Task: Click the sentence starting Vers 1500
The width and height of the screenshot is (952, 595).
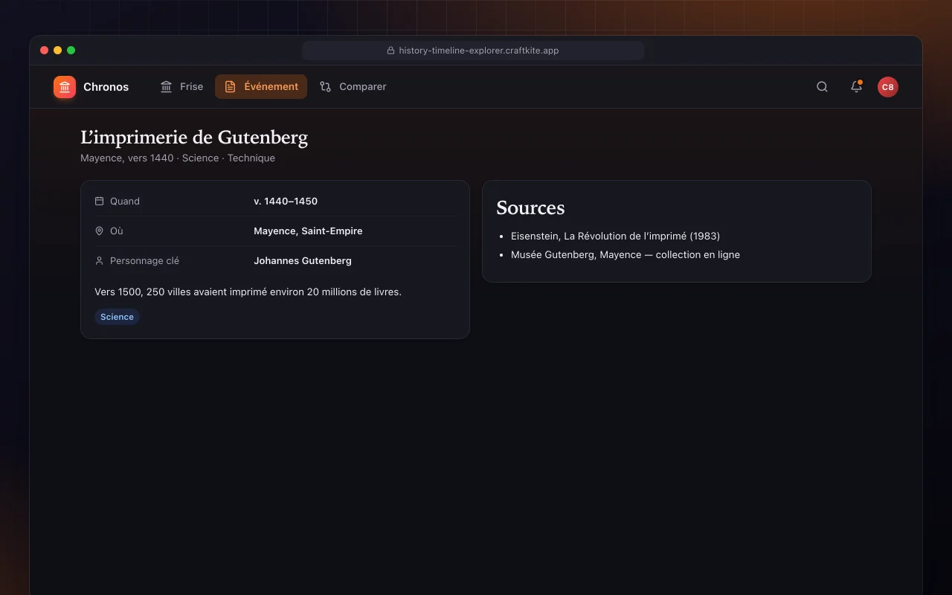Action: (x=248, y=292)
